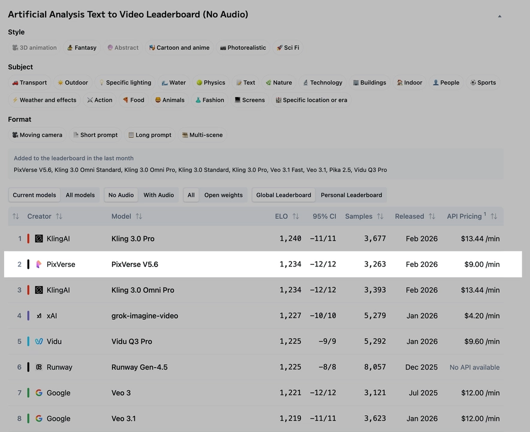Filter by Photorealistic style
This screenshot has height=432, width=530.
click(x=243, y=48)
